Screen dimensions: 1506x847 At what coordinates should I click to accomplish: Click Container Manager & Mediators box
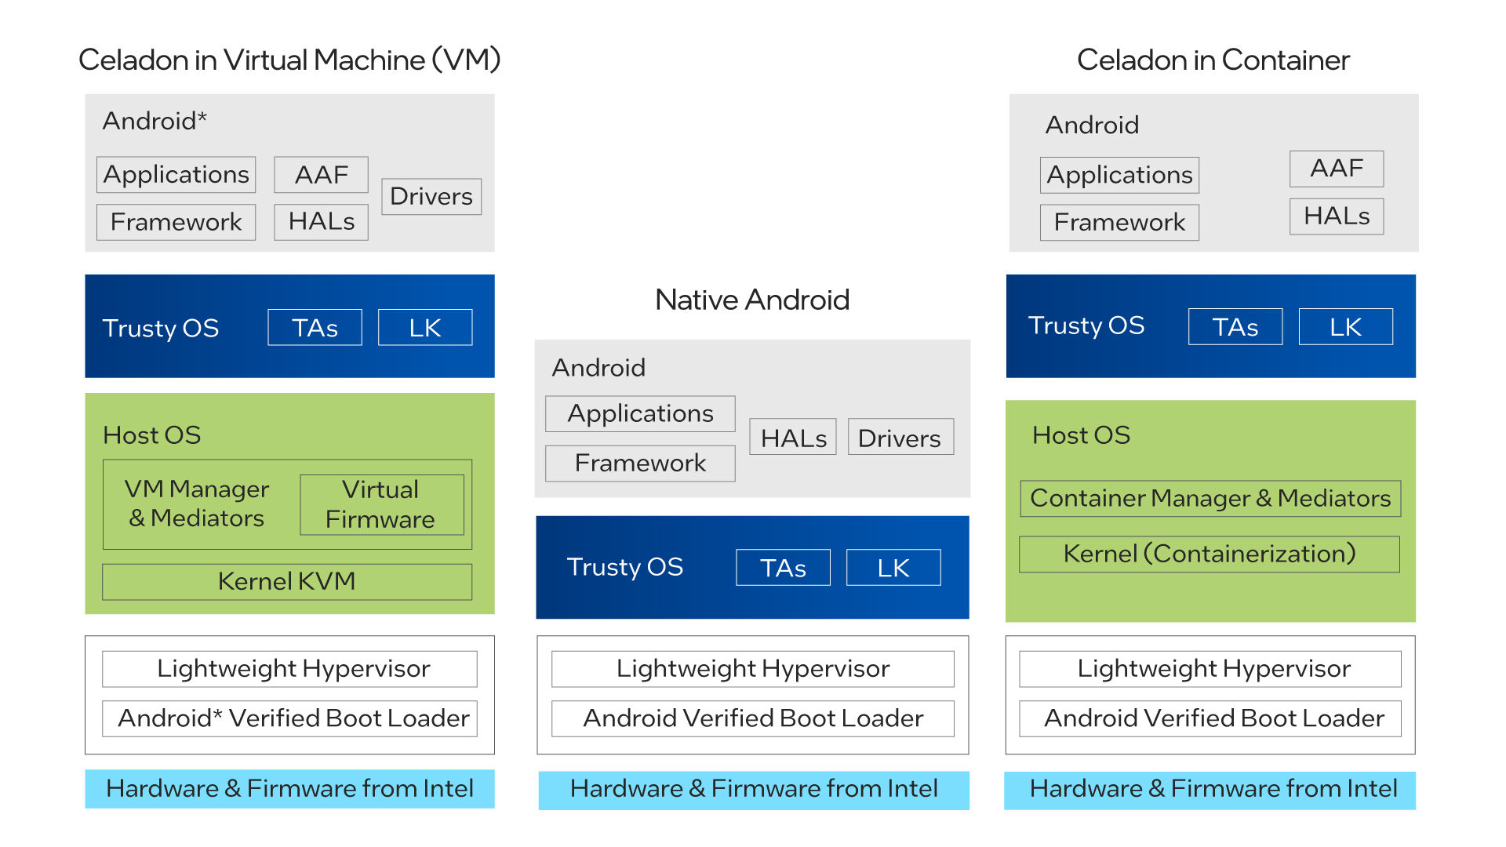[1210, 498]
